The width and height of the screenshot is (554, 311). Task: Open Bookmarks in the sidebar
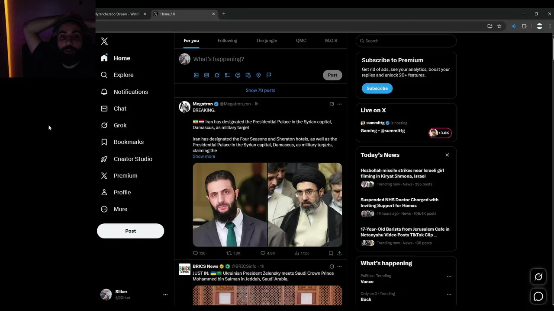[x=122, y=142]
